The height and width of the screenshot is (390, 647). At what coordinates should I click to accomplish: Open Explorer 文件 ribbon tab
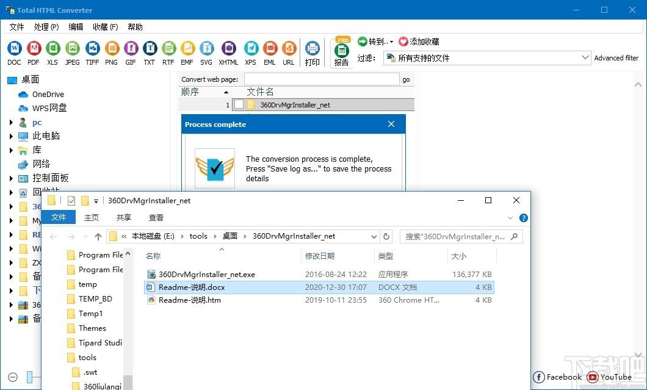pos(59,217)
